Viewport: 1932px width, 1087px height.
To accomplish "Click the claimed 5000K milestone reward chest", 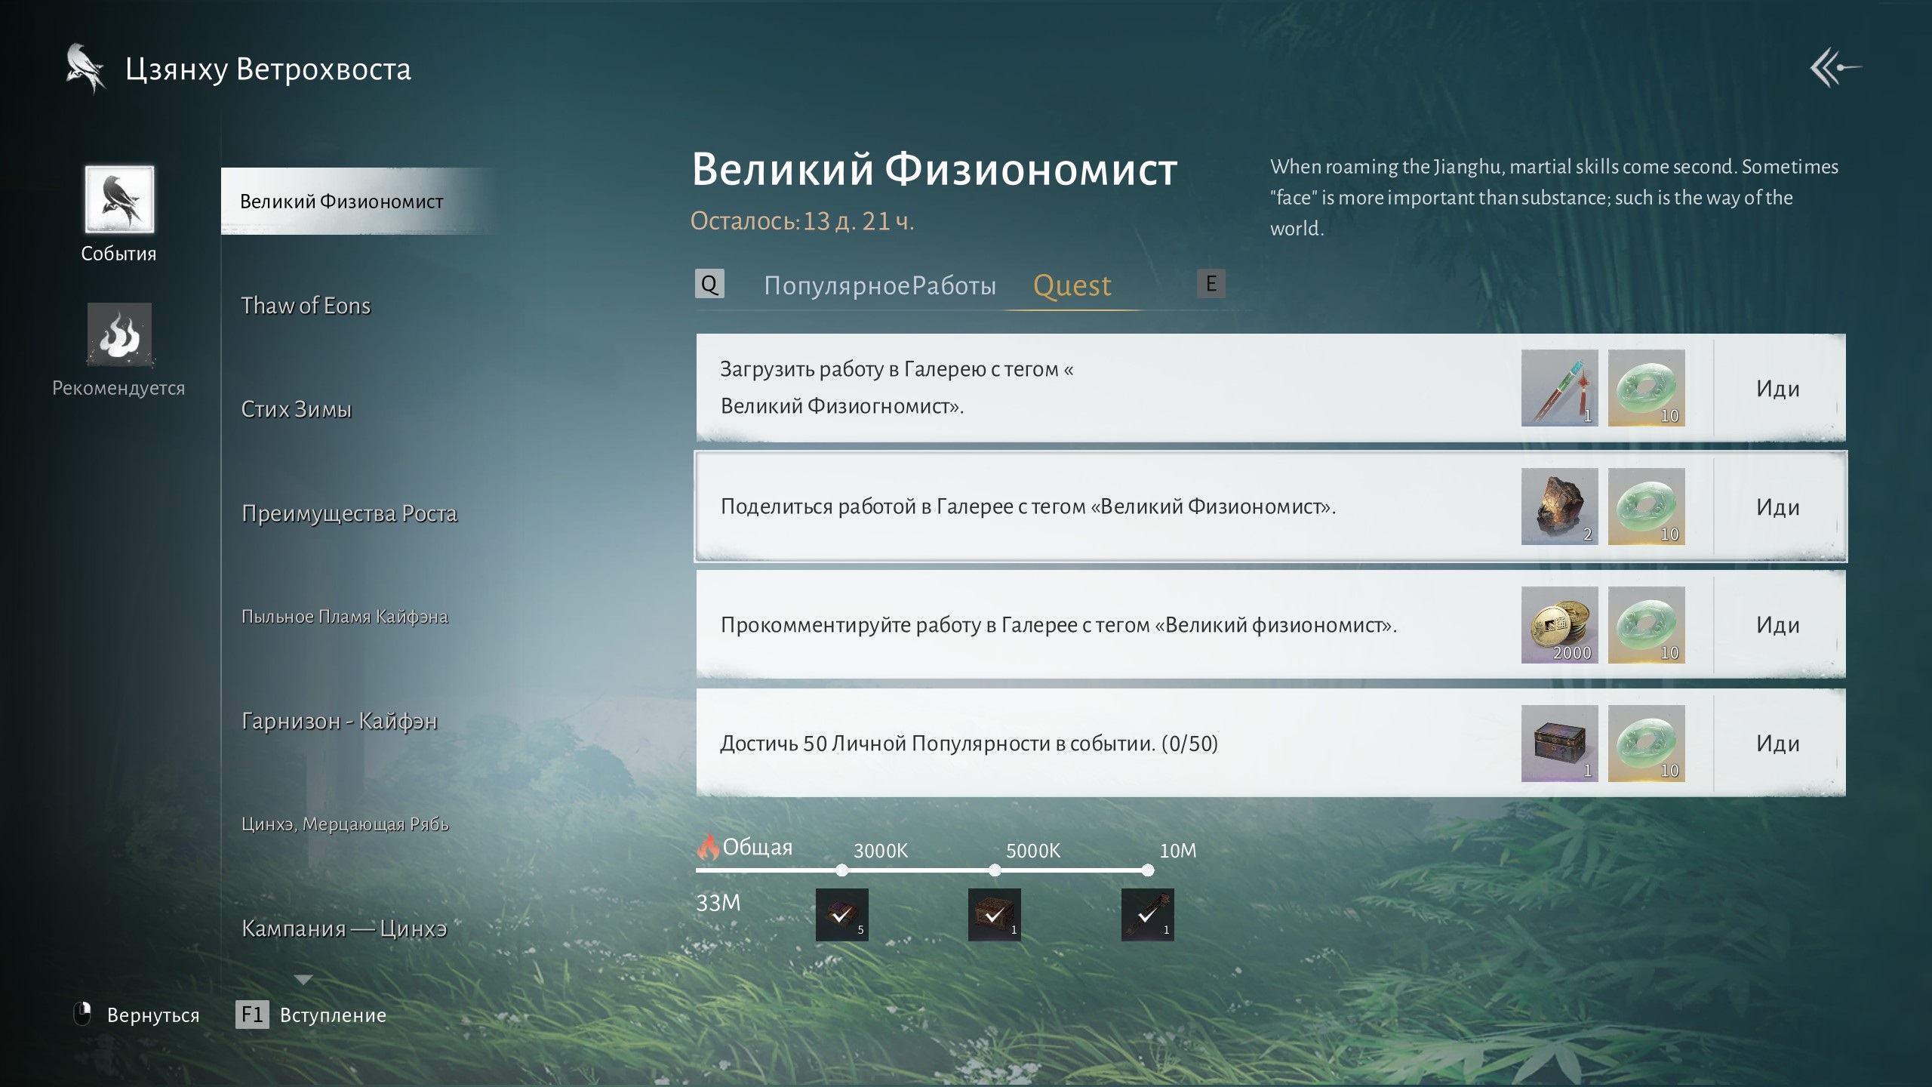I will click(x=994, y=915).
